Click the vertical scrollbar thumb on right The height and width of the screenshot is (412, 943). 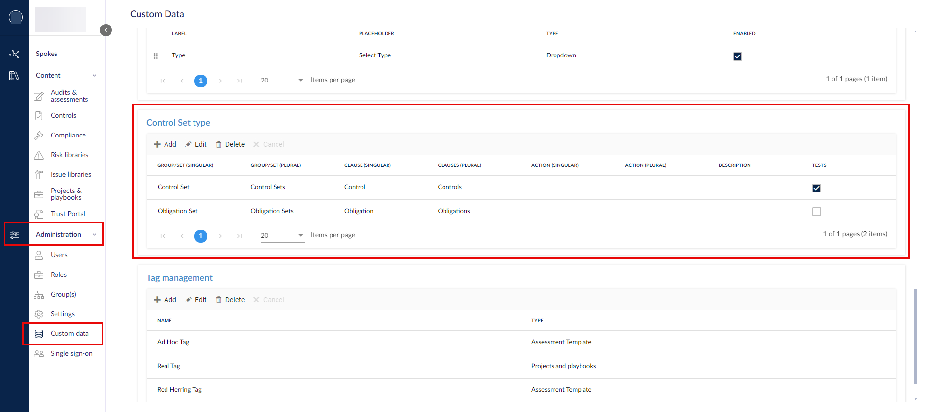pos(915,336)
